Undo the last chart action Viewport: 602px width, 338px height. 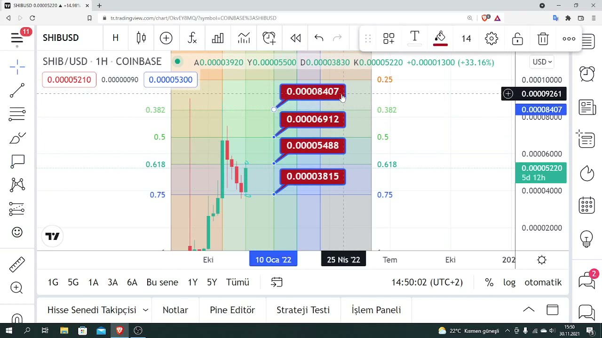pyautogui.click(x=319, y=38)
